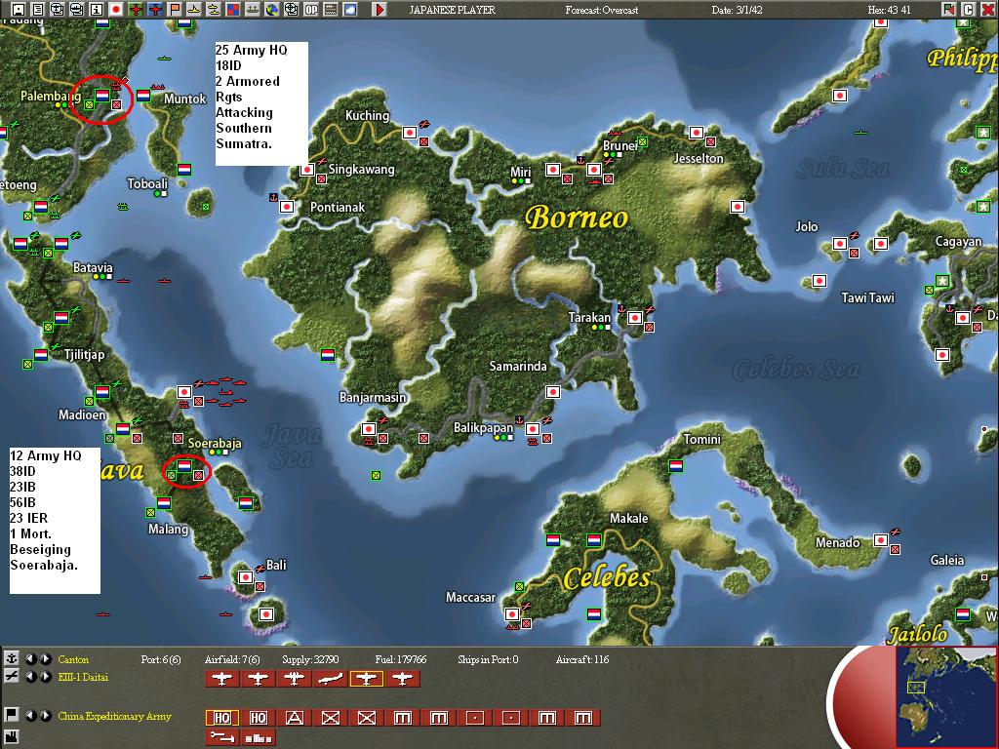Click right arrow beside China Expeditionary Army
Viewport: 999px width, 749px height.
45,716
